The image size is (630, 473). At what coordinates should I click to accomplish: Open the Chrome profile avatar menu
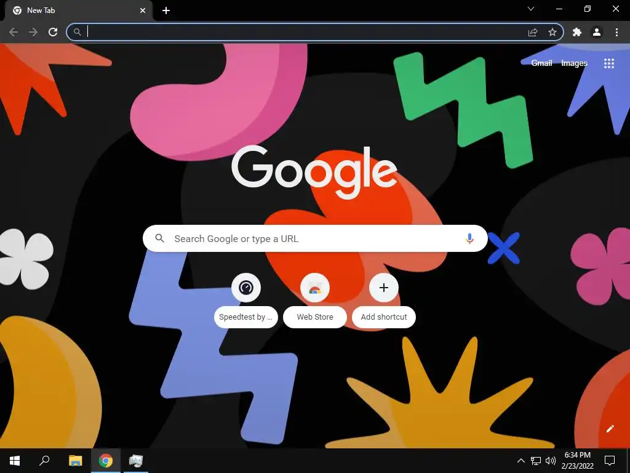pyautogui.click(x=597, y=32)
